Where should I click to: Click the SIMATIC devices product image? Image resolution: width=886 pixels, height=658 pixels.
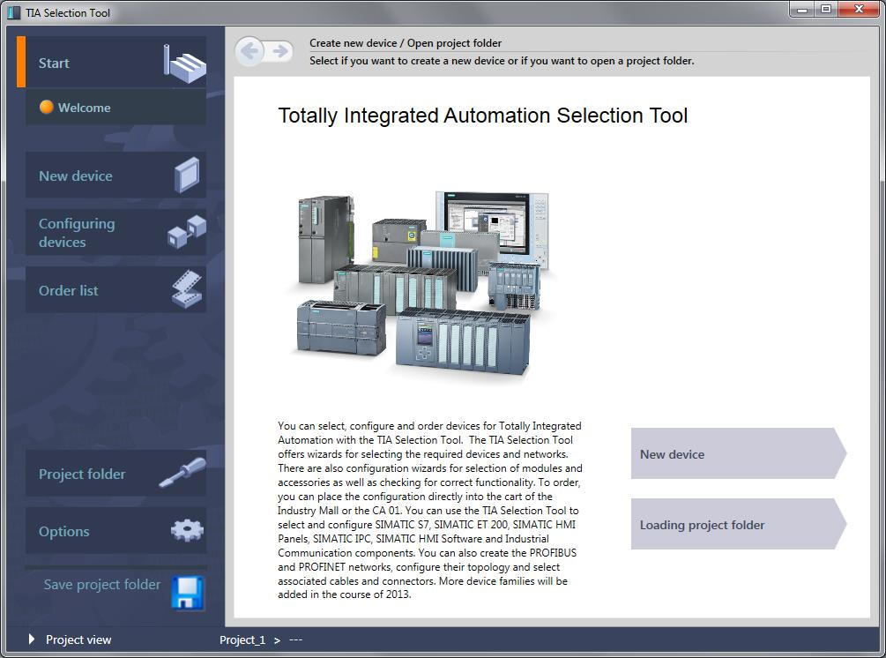click(x=422, y=286)
